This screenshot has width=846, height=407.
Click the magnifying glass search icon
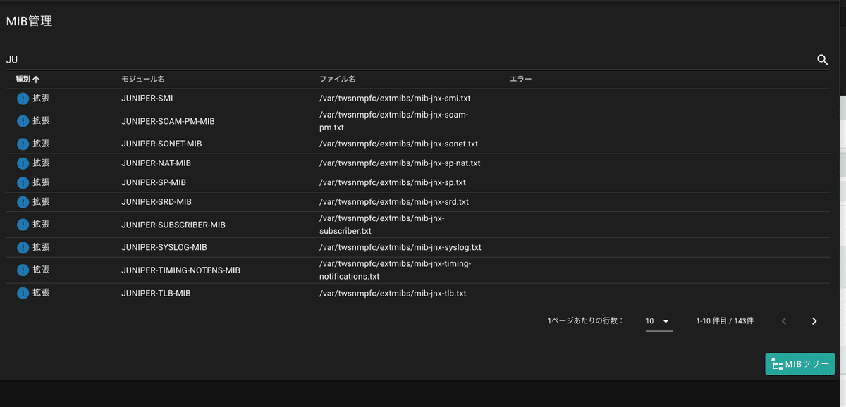tap(822, 60)
